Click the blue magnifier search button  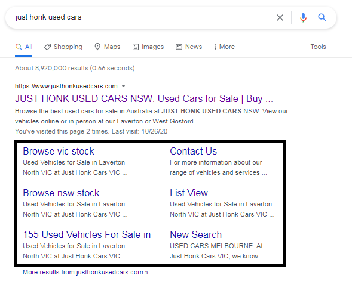click(x=322, y=17)
